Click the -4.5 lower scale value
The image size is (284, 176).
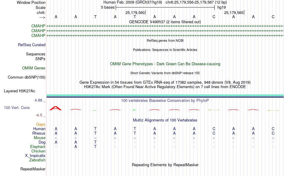39,115
